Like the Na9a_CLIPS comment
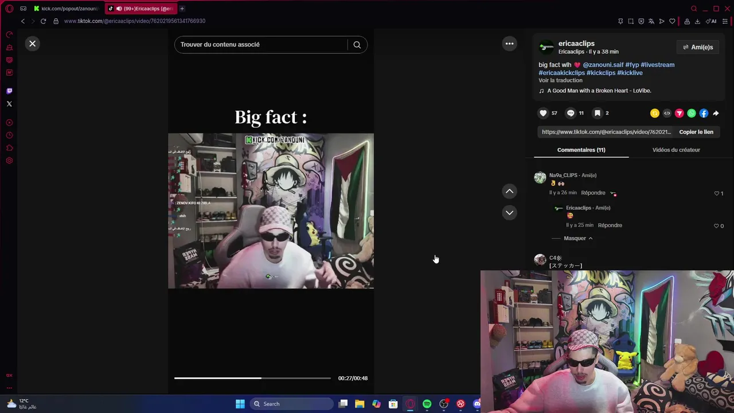Image resolution: width=734 pixels, height=413 pixels. tap(716, 193)
